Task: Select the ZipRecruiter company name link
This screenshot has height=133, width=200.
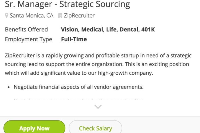Action: pyautogui.click(x=79, y=16)
